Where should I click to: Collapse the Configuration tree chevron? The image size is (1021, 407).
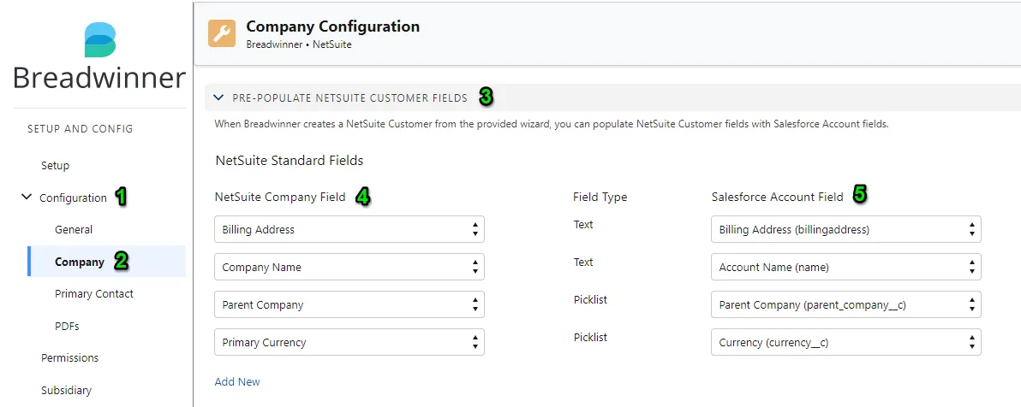27,197
